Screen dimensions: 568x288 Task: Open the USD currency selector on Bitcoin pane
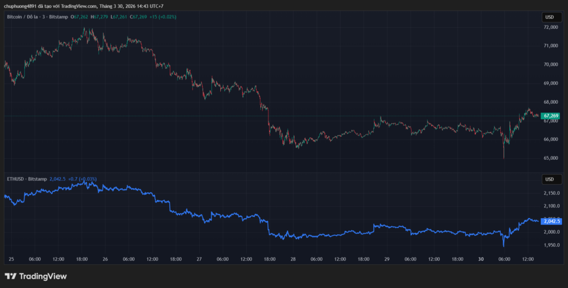coord(549,17)
